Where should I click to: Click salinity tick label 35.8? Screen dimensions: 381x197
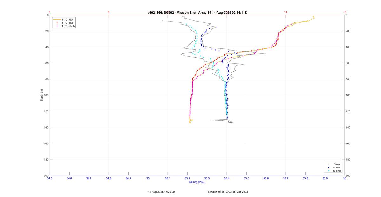[305, 179]
